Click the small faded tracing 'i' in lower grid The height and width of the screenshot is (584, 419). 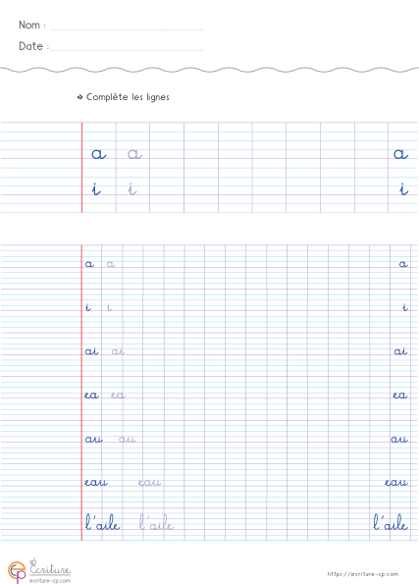click(109, 307)
